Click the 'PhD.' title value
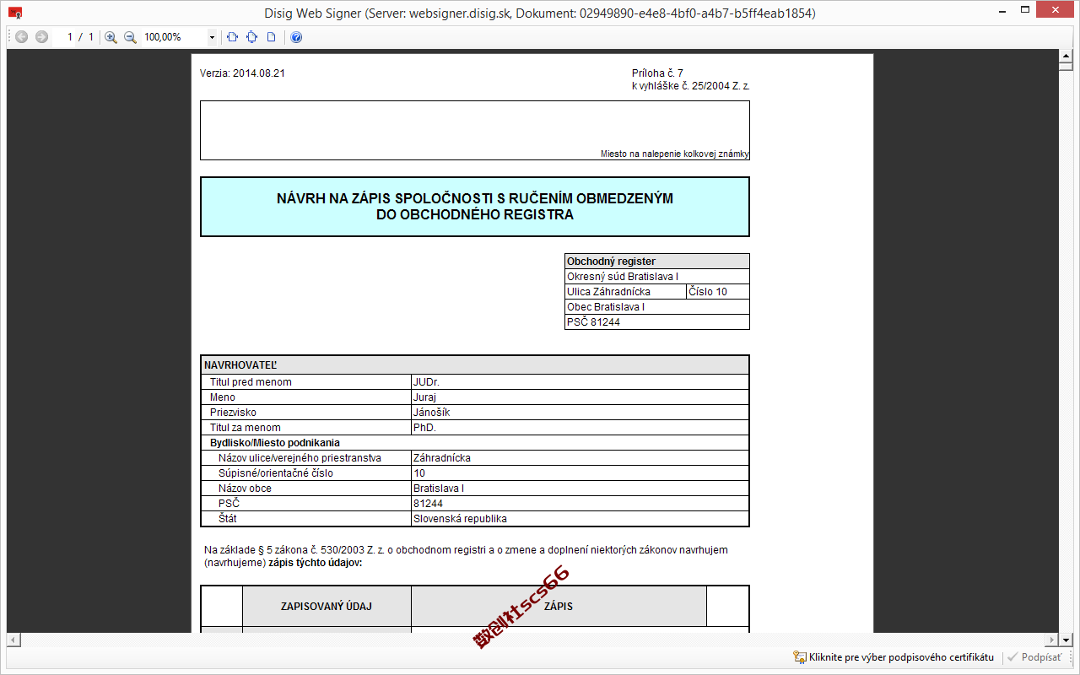 424,428
